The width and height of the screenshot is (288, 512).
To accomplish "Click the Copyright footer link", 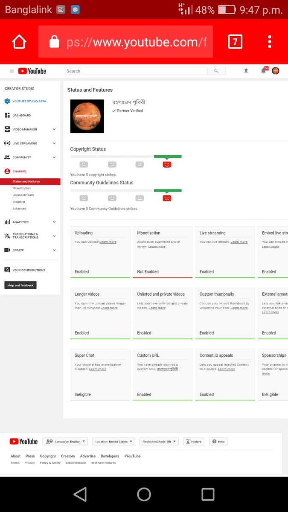I will pos(48,456).
